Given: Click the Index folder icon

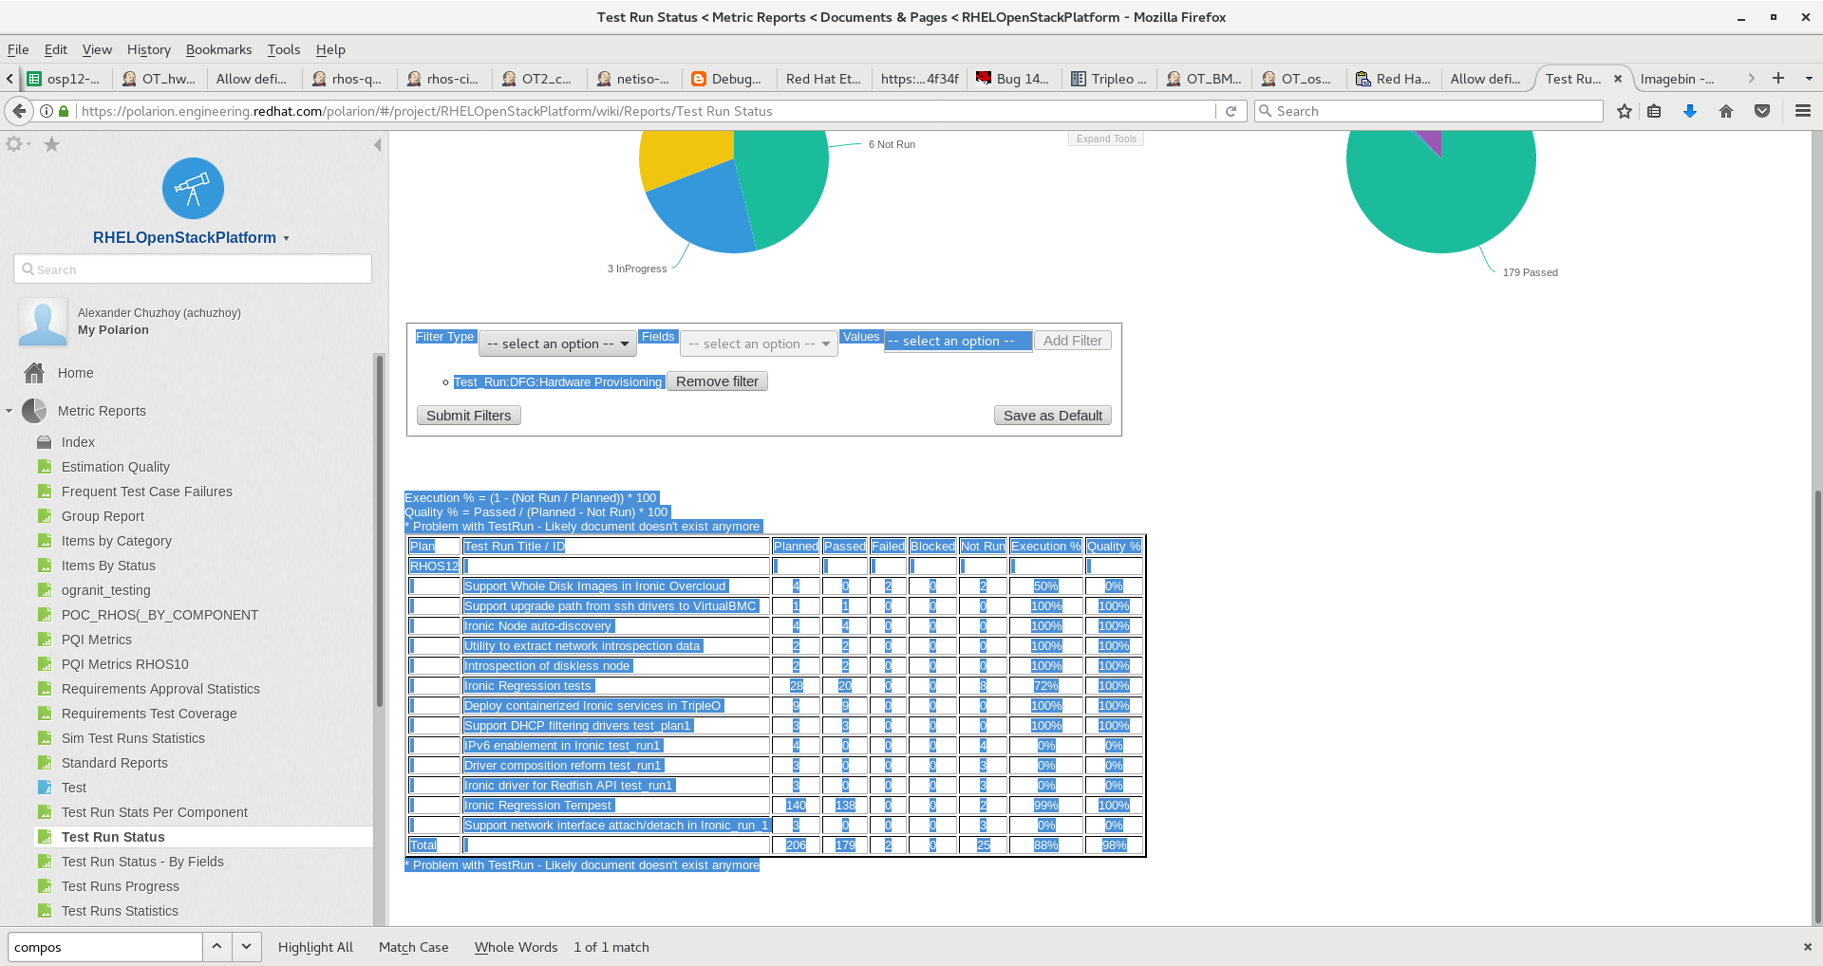Looking at the screenshot, I should tap(44, 442).
